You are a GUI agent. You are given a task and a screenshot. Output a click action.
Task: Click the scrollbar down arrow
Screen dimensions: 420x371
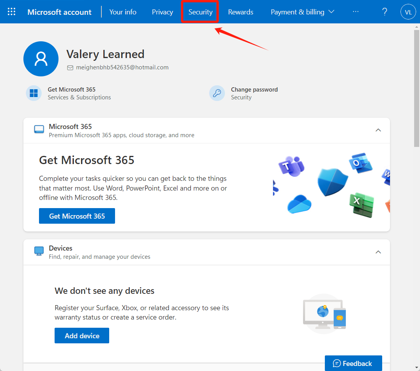point(416,368)
